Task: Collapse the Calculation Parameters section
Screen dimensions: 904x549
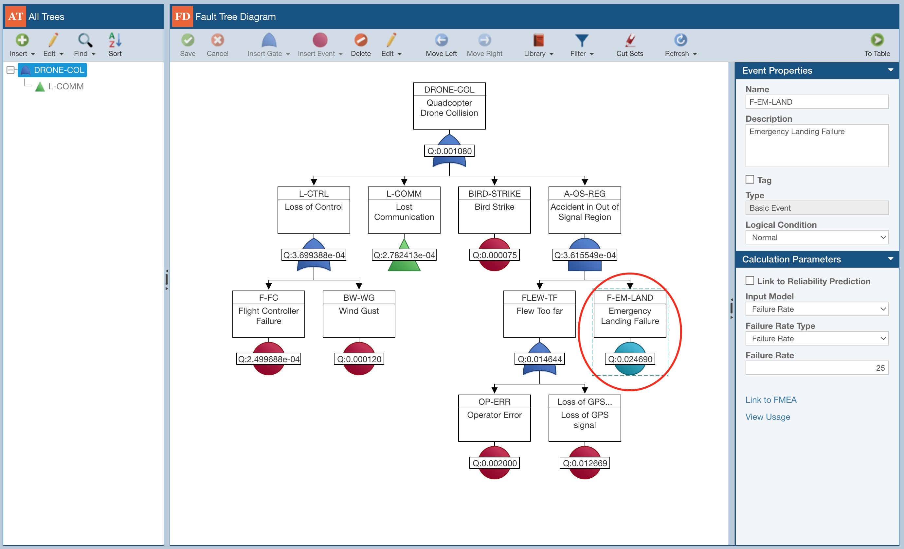Action: coord(890,259)
